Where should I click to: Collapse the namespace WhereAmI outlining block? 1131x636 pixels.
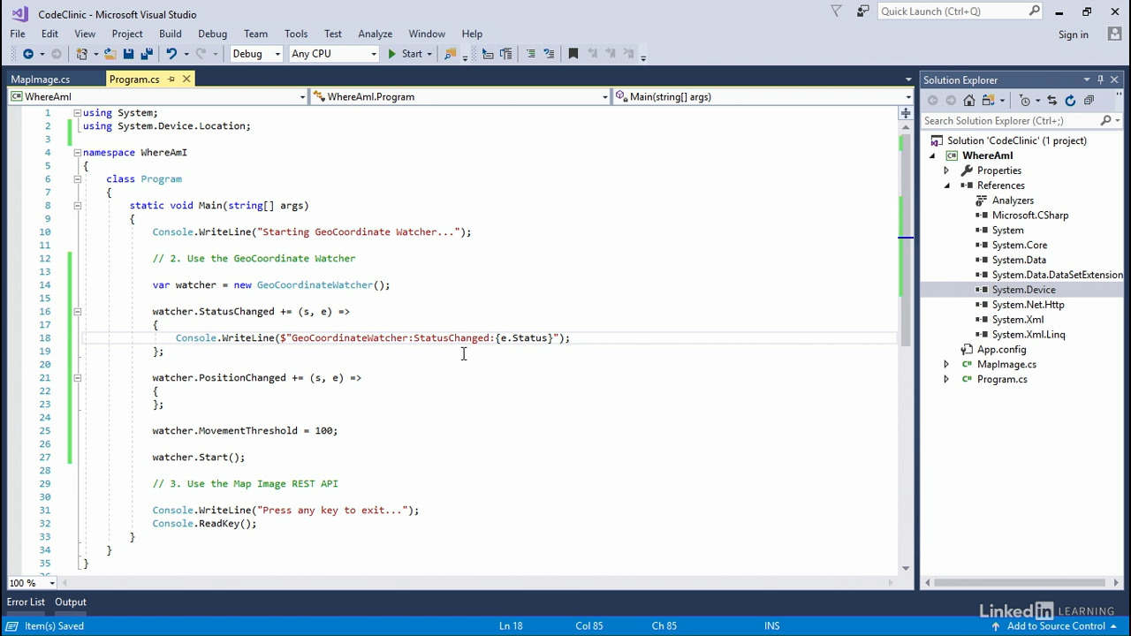point(77,153)
